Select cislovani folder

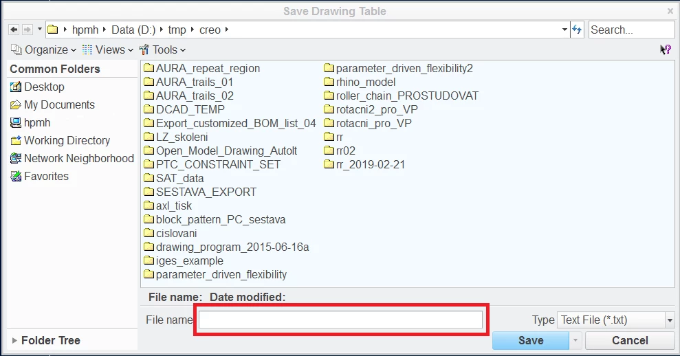[x=171, y=233]
